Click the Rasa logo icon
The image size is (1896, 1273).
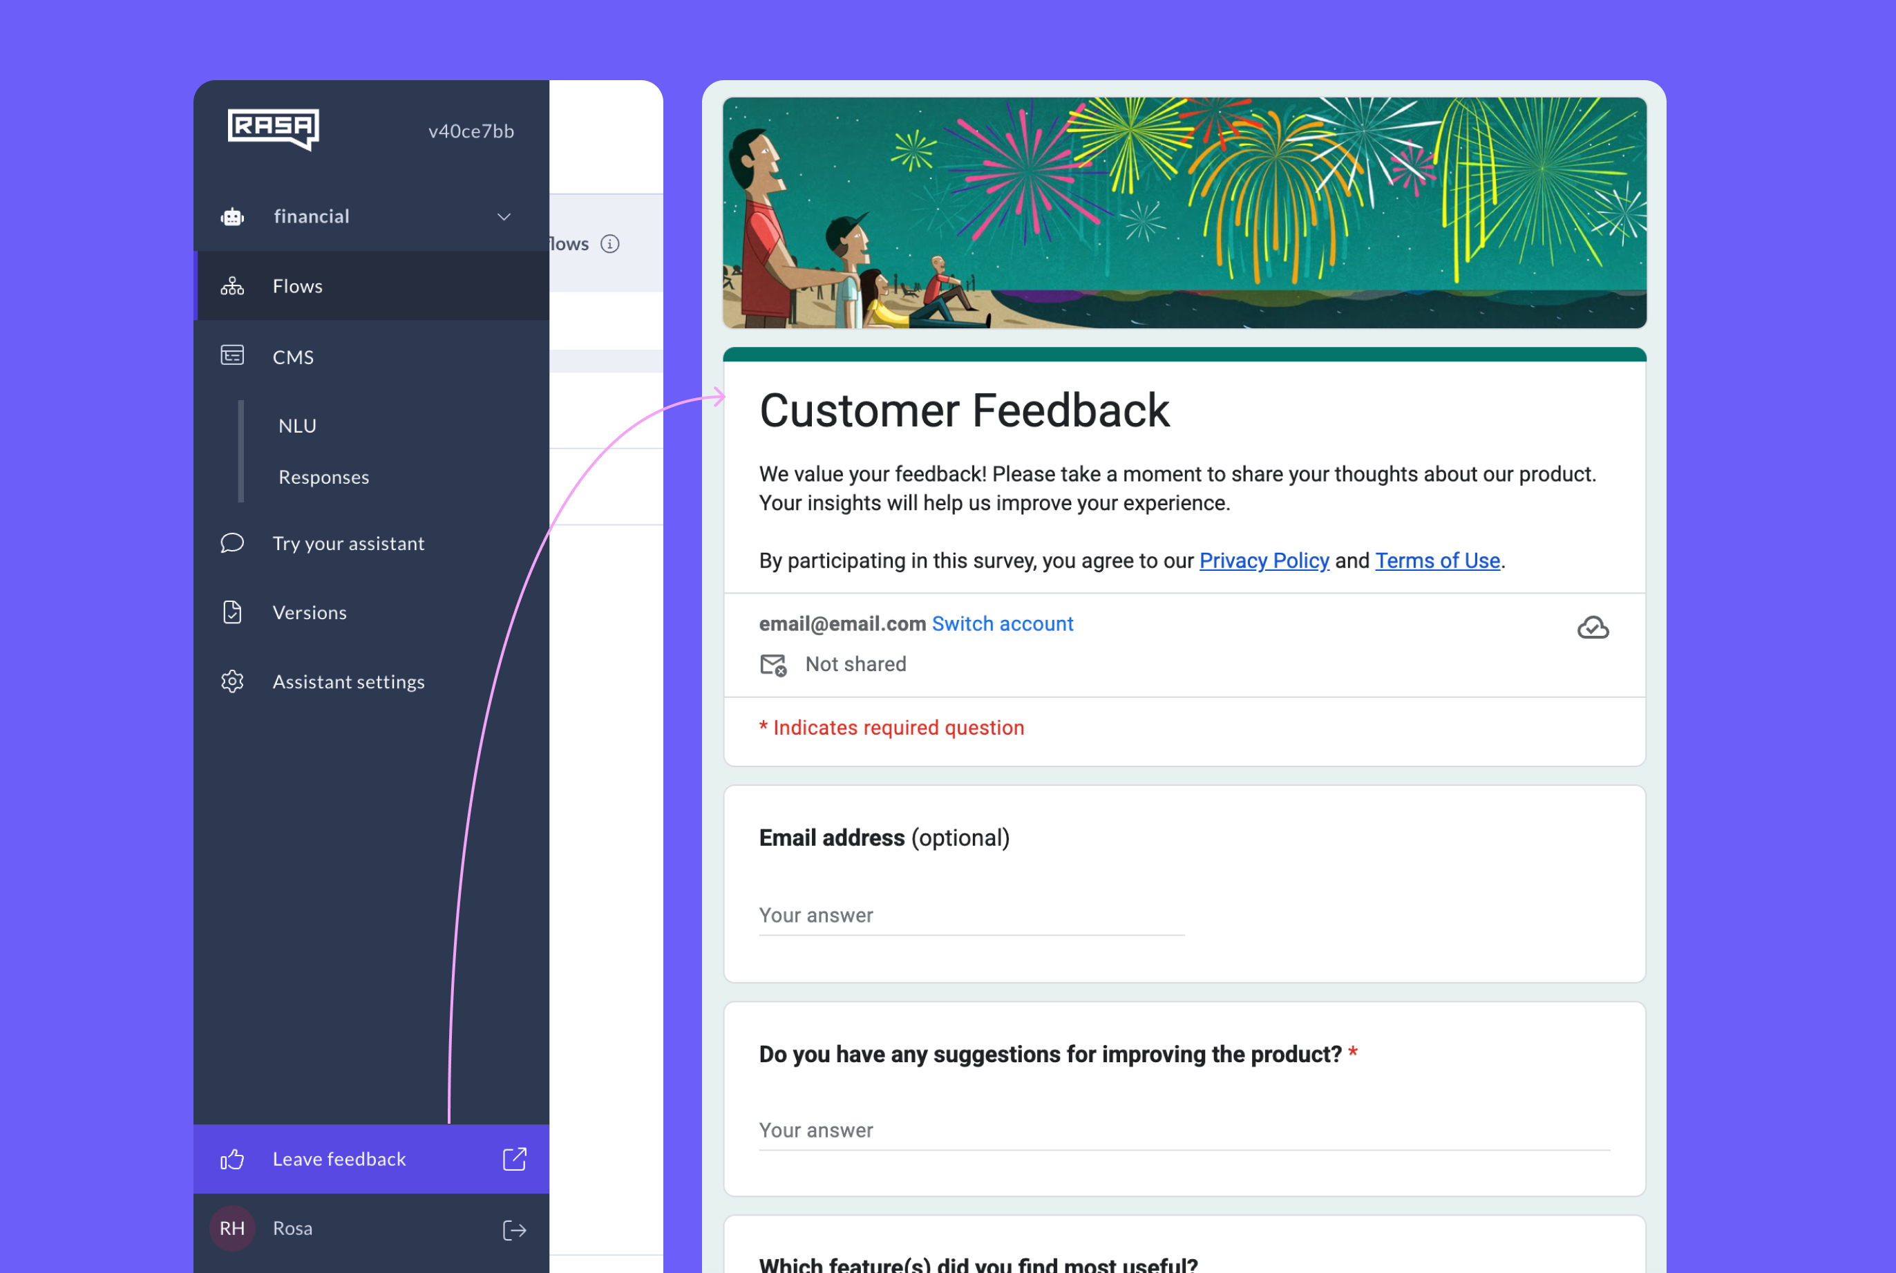273,129
